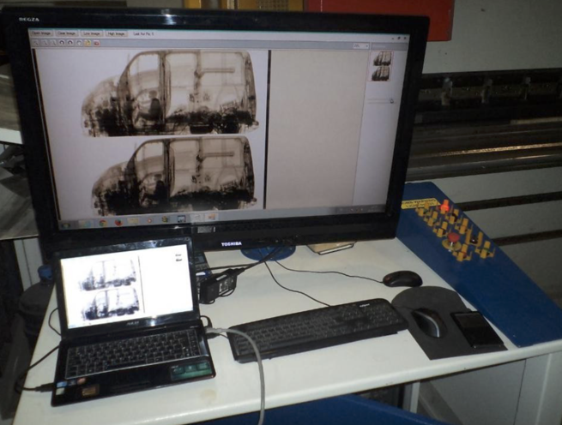Image resolution: width=562 pixels, height=425 pixels.
Task: Click the upper van X-ray image
Action: (x=170, y=93)
